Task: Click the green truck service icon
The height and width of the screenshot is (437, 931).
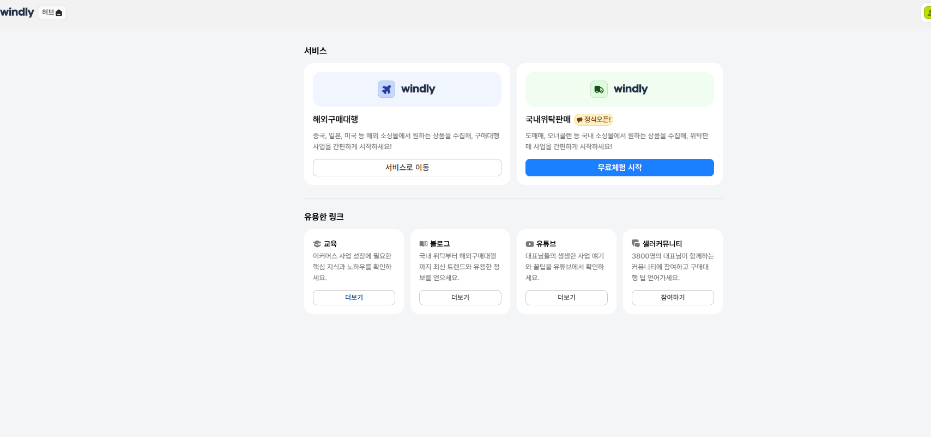Action: [x=599, y=89]
